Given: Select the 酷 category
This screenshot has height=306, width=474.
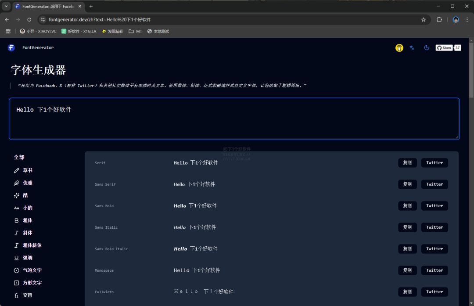Looking at the screenshot, I should coord(21,195).
